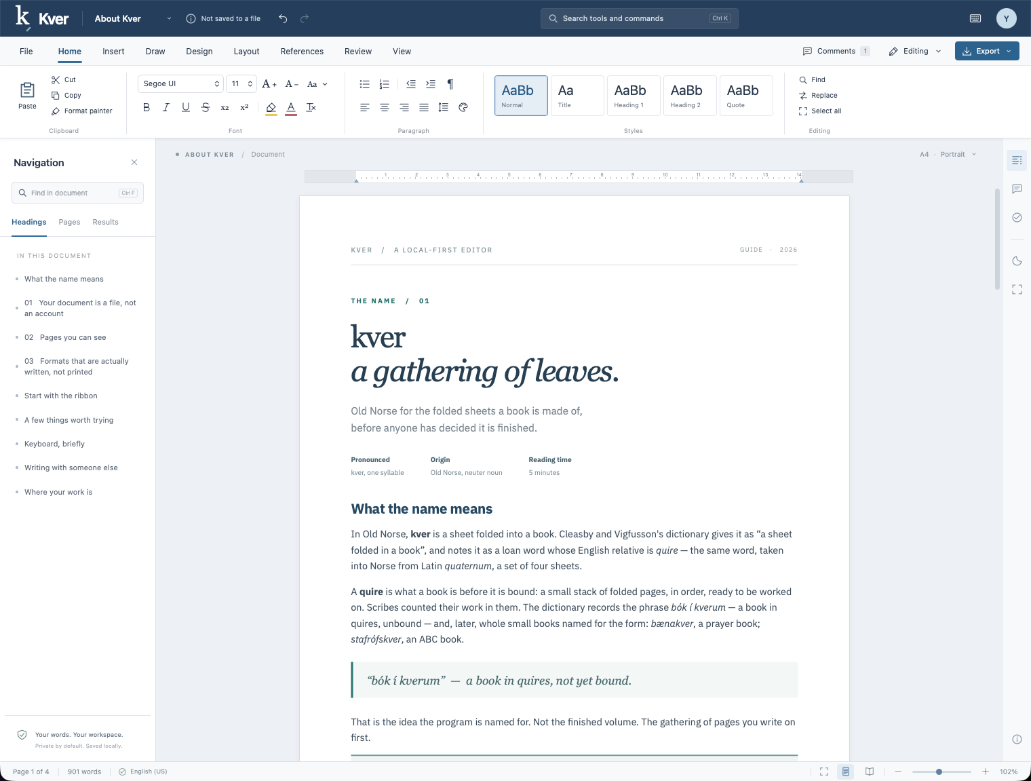This screenshot has width=1031, height=781.
Task: Open the on-screen keyboard shortcuts icon
Action: 975,18
